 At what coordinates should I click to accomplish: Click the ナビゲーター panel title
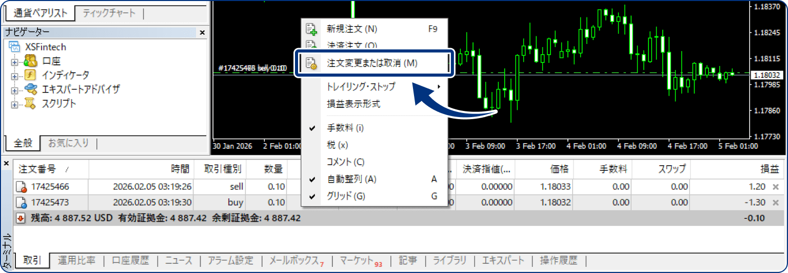point(28,32)
